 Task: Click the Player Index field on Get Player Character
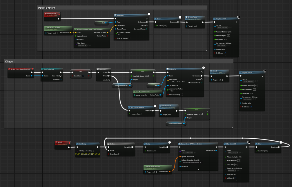(146, 95)
